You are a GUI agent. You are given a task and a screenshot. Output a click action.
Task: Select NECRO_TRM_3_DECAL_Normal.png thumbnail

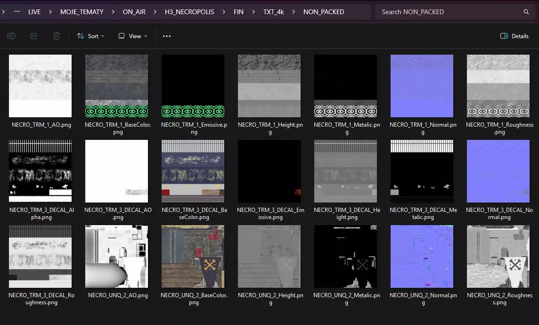coord(498,171)
